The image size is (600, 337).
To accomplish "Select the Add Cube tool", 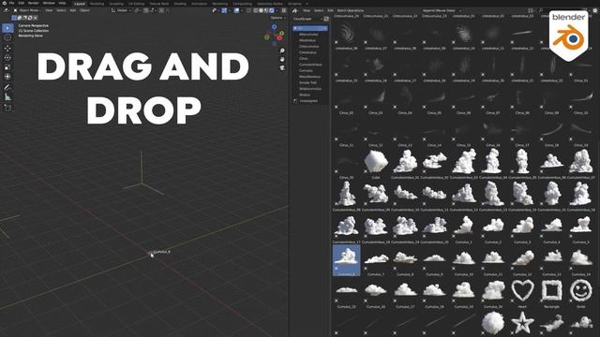I will point(7,108).
